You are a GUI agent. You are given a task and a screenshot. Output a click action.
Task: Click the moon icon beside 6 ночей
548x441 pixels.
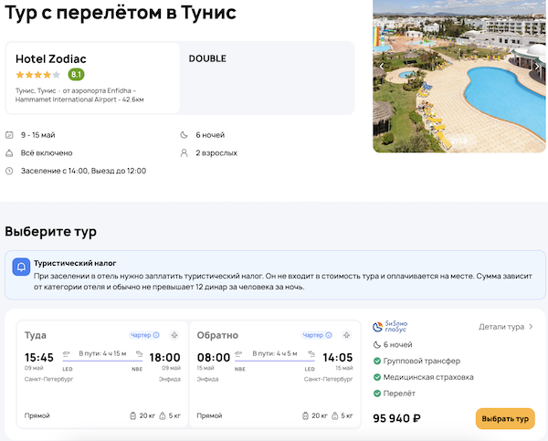tap(186, 135)
